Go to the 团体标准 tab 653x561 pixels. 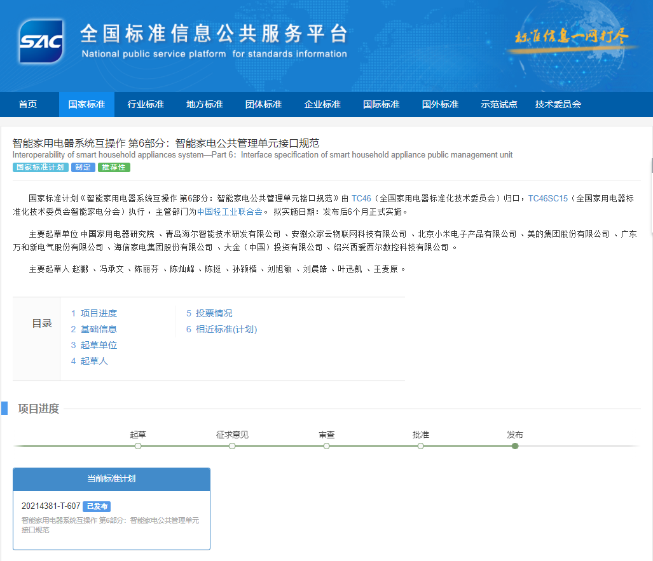pos(263,104)
